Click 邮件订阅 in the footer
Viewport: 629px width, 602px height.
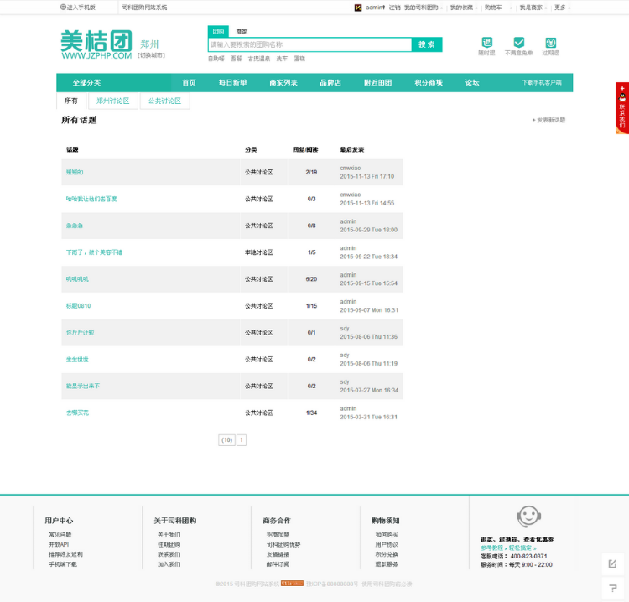[x=278, y=564]
